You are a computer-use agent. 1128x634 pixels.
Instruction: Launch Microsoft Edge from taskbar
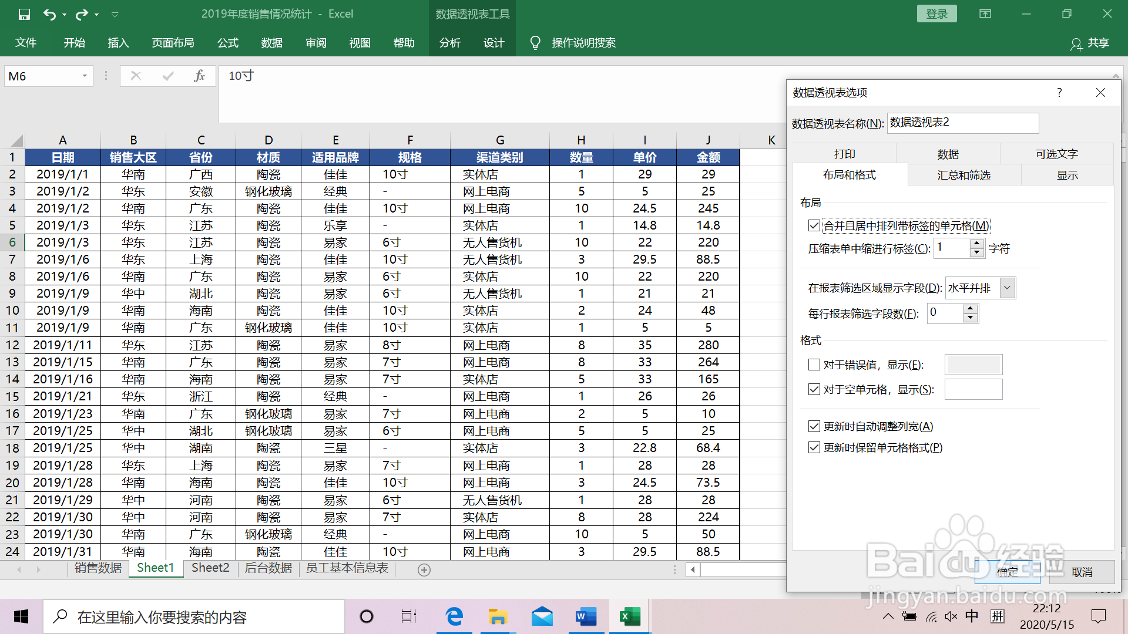(454, 616)
